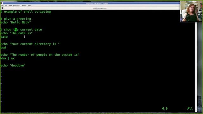The height and width of the screenshot is (114, 203).
Task: Open the View menu
Action: point(10,5)
